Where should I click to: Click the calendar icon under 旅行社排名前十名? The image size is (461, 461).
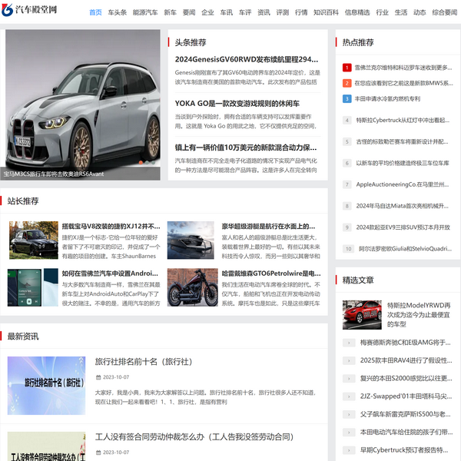click(x=98, y=377)
